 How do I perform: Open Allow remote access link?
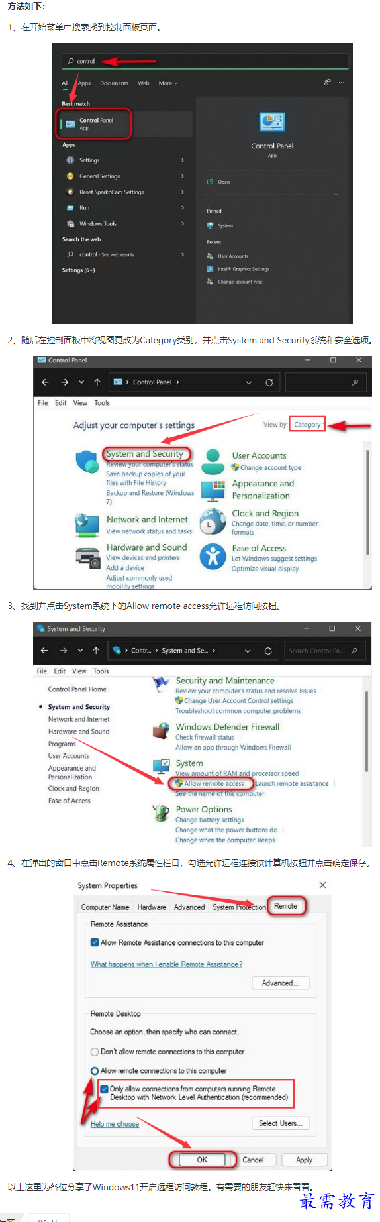(x=214, y=783)
